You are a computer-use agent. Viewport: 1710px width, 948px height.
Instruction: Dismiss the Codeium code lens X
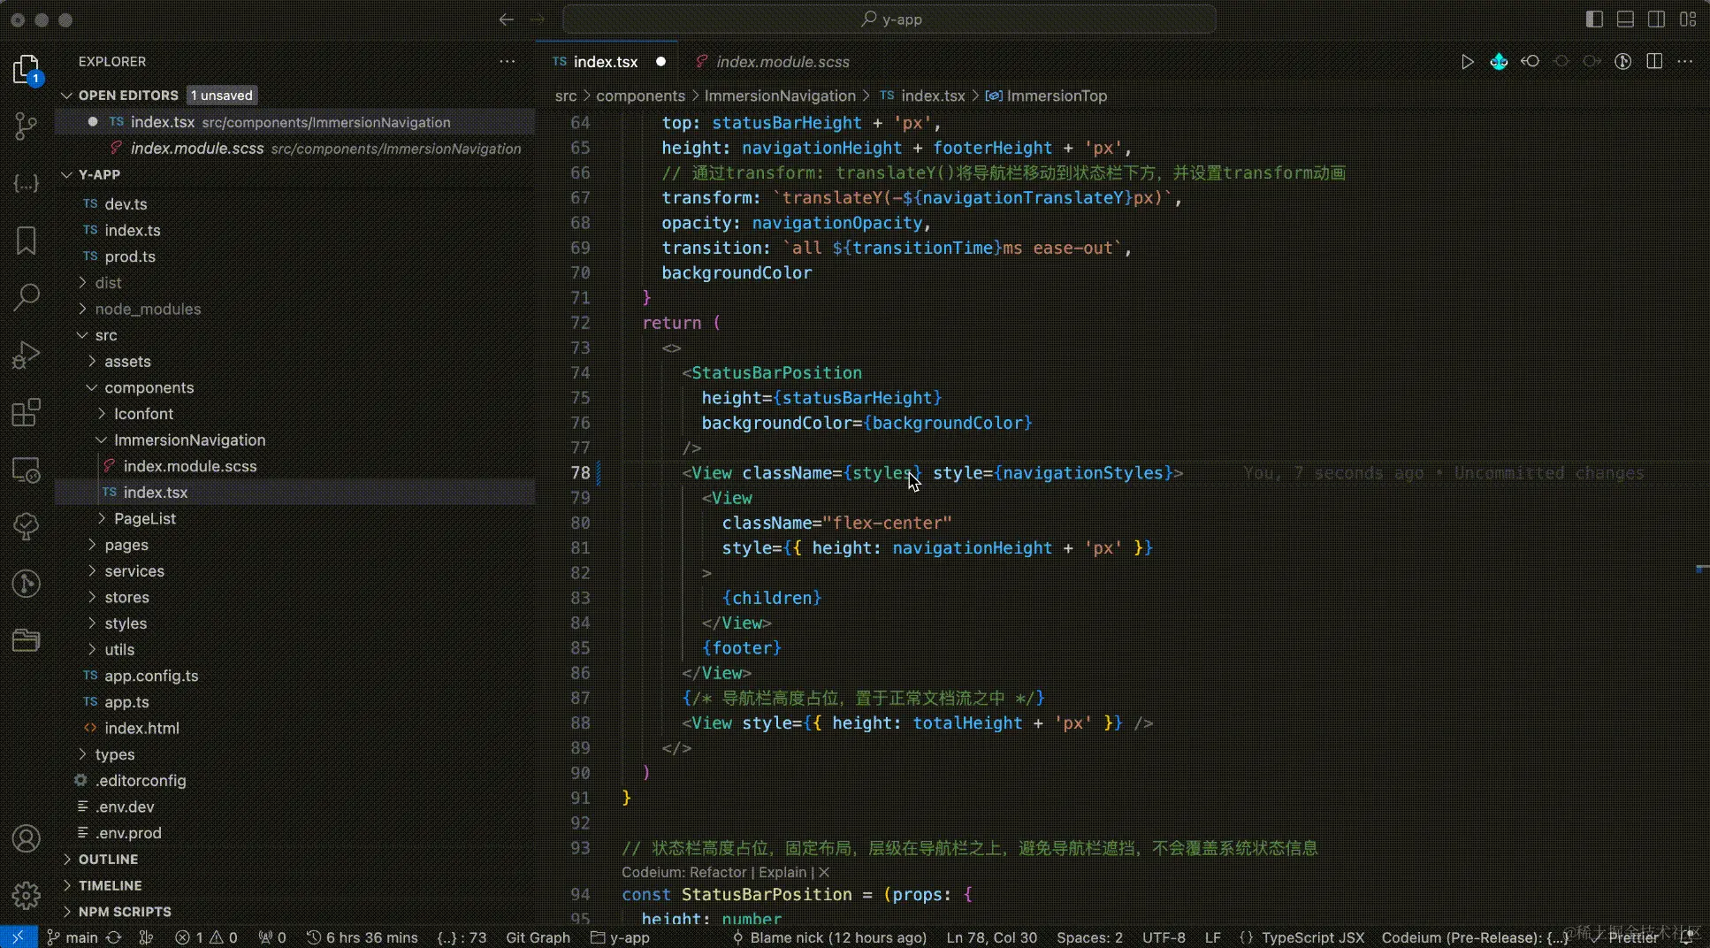click(824, 872)
